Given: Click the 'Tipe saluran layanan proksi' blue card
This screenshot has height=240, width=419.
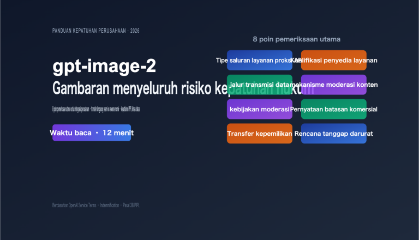Looking at the screenshot, I should coord(260,60).
